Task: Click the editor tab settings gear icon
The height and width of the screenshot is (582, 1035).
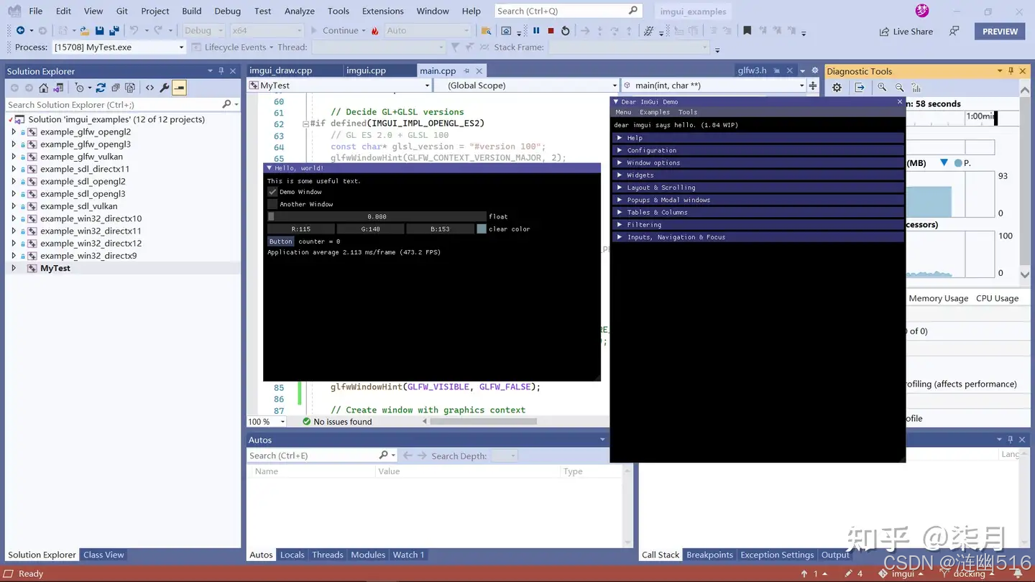Action: 814,70
